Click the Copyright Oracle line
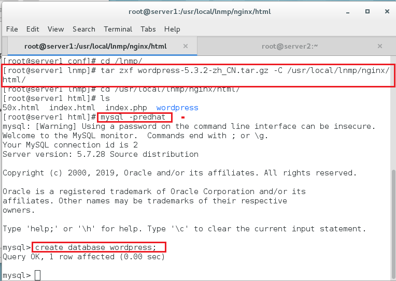This screenshot has width=396, height=281. [179, 173]
